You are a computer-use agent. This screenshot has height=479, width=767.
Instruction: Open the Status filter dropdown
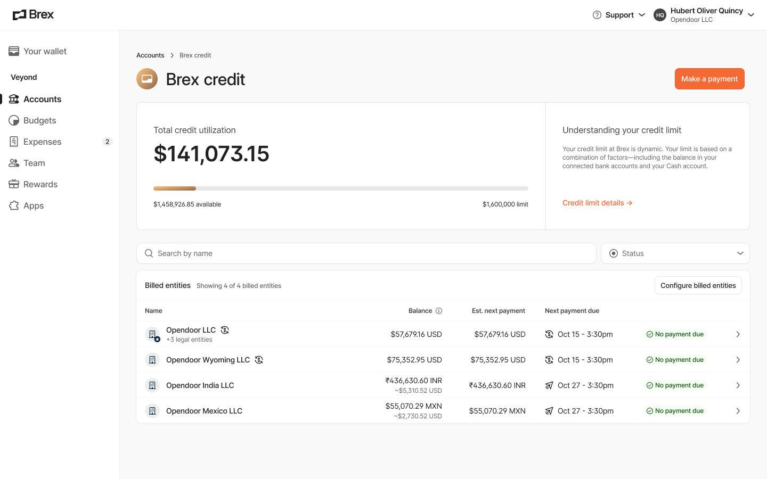point(675,253)
